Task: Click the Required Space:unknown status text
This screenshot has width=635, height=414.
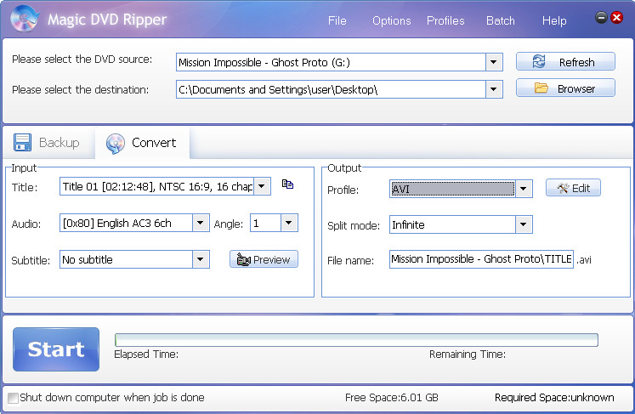Action: pyautogui.click(x=554, y=398)
